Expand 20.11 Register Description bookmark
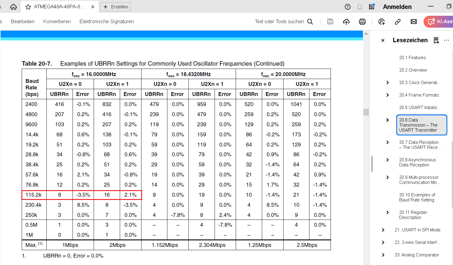453x265 pixels. (388, 212)
